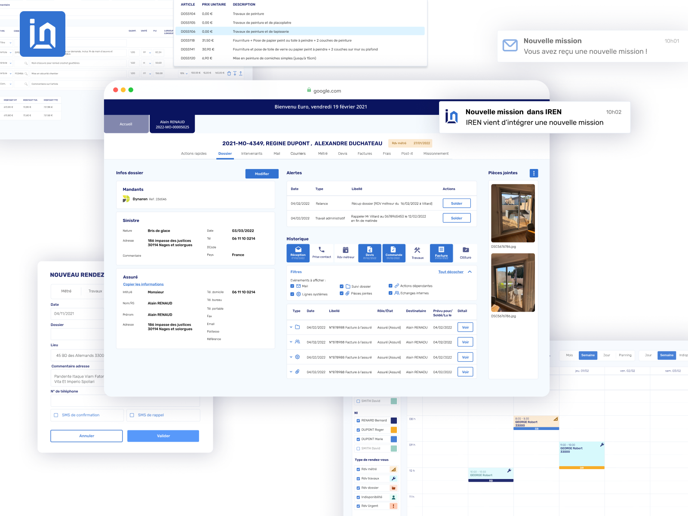Collapse the Filtres panel chevron
This screenshot has height=516, width=688.
470,272
